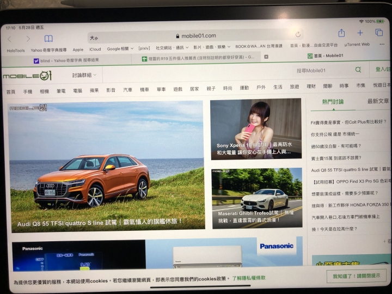Click the 了解隱私權條款 privacy link
Viewport: 392px width, 294px height.
[x=249, y=278]
